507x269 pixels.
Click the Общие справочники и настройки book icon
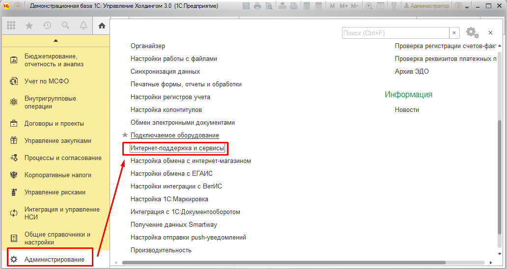14,239
